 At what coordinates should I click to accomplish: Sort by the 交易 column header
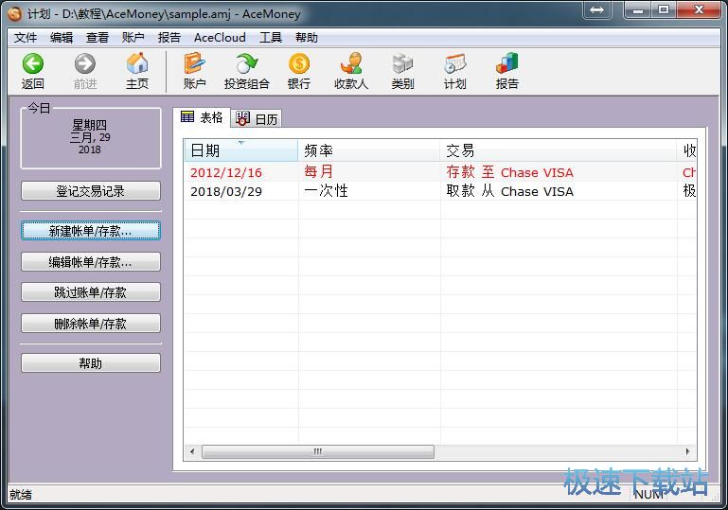coord(559,150)
